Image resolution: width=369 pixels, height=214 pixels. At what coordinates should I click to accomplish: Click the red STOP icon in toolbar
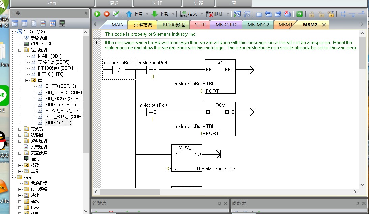click(x=107, y=14)
